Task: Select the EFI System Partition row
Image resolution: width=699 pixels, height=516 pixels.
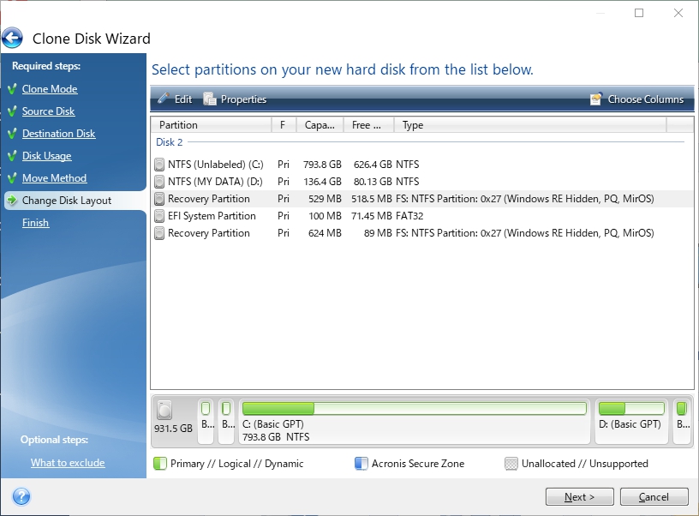Action: 211,216
